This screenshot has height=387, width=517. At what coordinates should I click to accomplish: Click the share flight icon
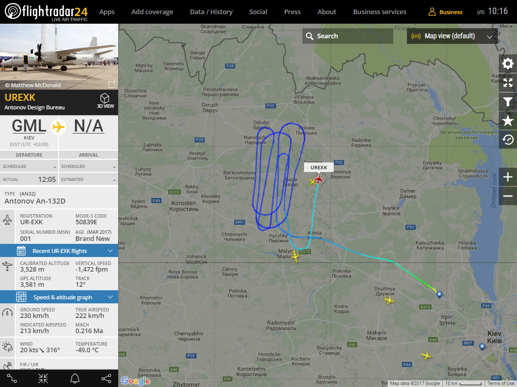tap(106, 378)
